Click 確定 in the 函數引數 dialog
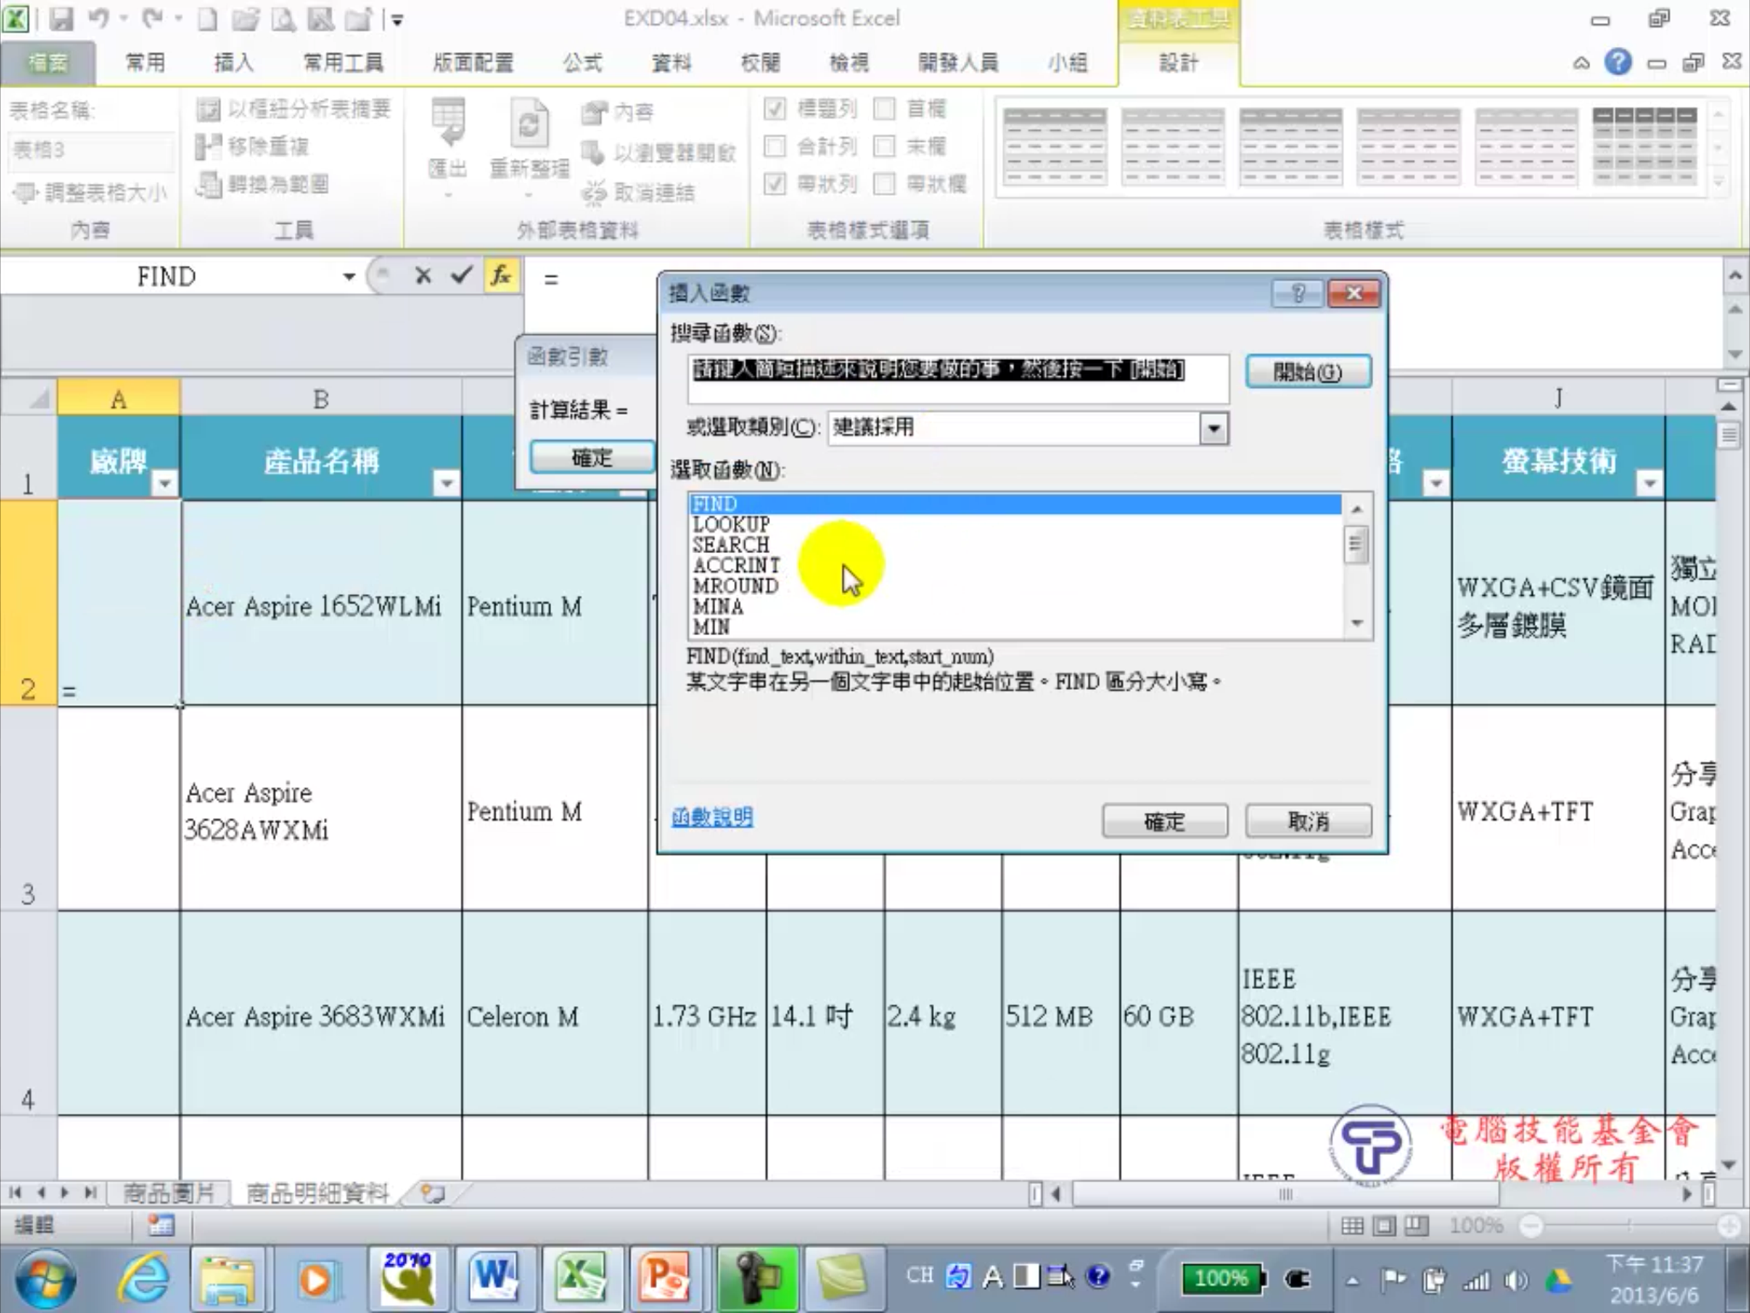1750x1313 pixels. tap(591, 457)
